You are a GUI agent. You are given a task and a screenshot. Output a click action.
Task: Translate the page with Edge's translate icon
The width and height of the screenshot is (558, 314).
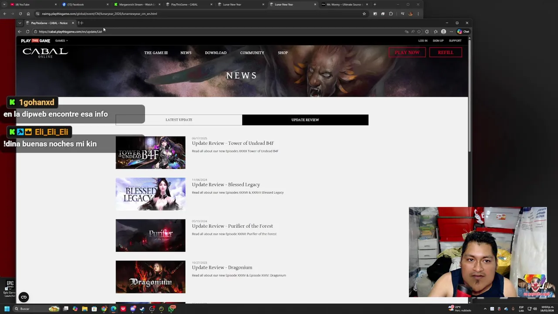(407, 31)
